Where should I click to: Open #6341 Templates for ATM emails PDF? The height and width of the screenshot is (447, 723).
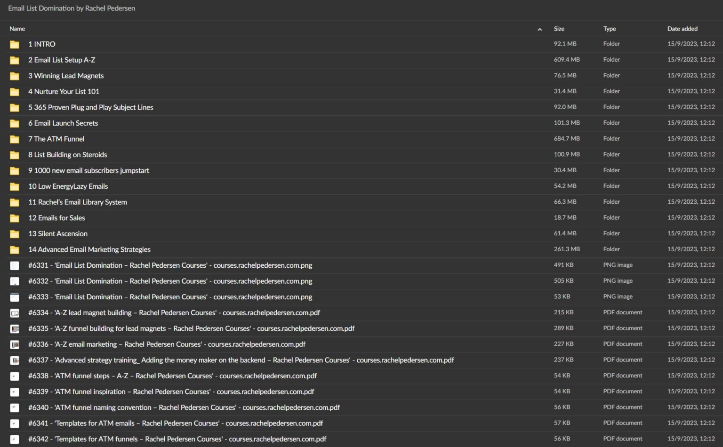pyautogui.click(x=175, y=423)
